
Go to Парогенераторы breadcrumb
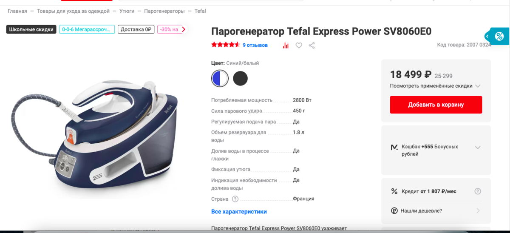point(164,11)
